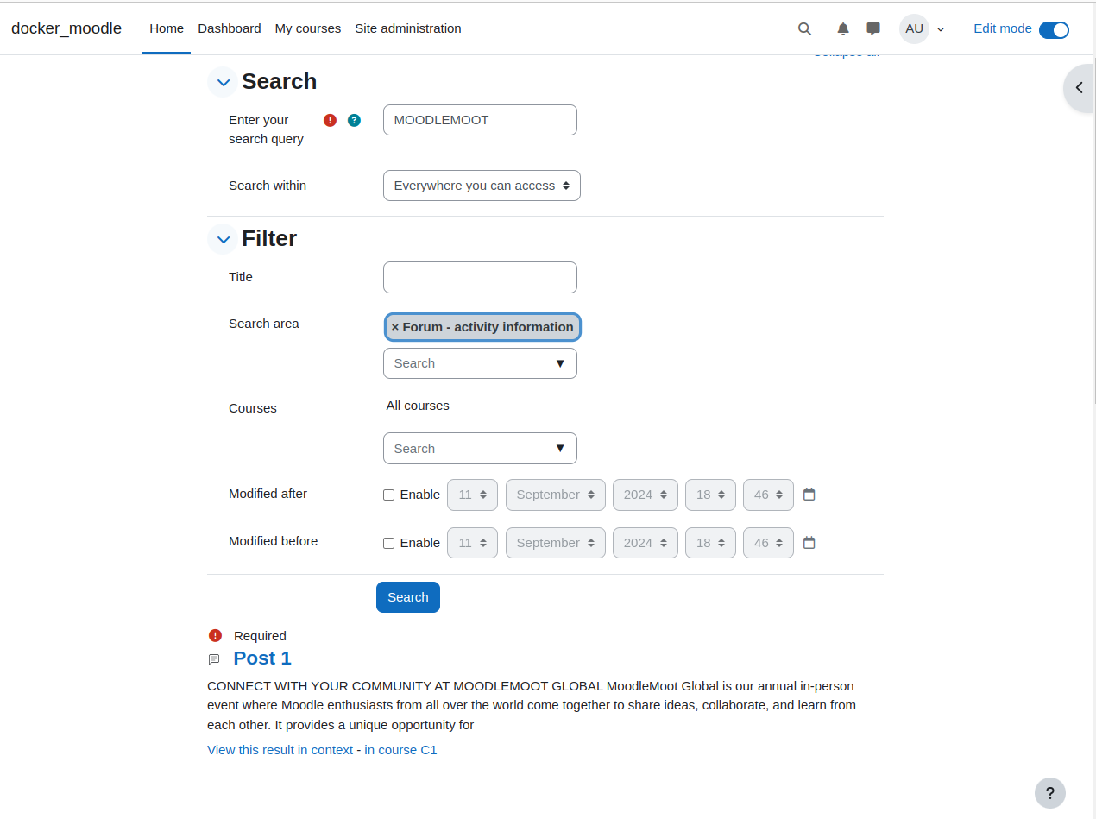Click forum post icon beside Post 1
This screenshot has width=1096, height=819.
214,659
